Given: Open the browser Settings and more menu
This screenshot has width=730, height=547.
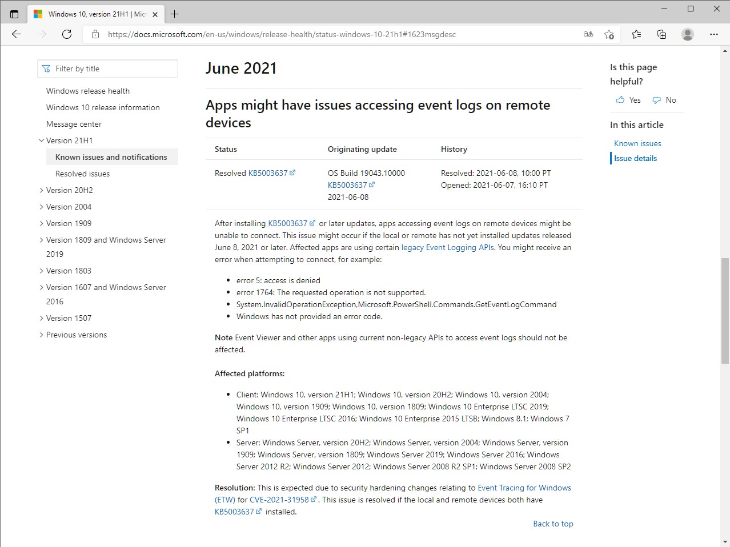Looking at the screenshot, I should click(713, 34).
